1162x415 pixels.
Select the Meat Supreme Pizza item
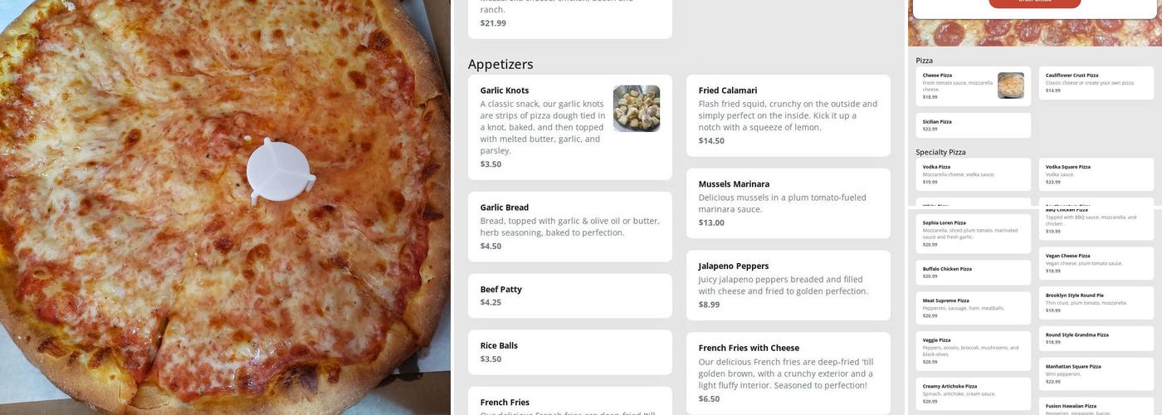click(x=974, y=308)
